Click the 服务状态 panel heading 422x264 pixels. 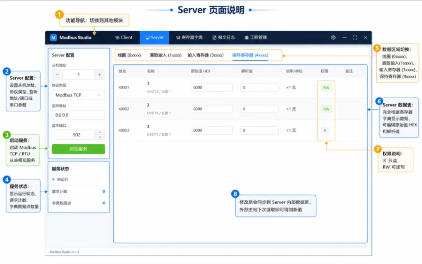[61, 169]
